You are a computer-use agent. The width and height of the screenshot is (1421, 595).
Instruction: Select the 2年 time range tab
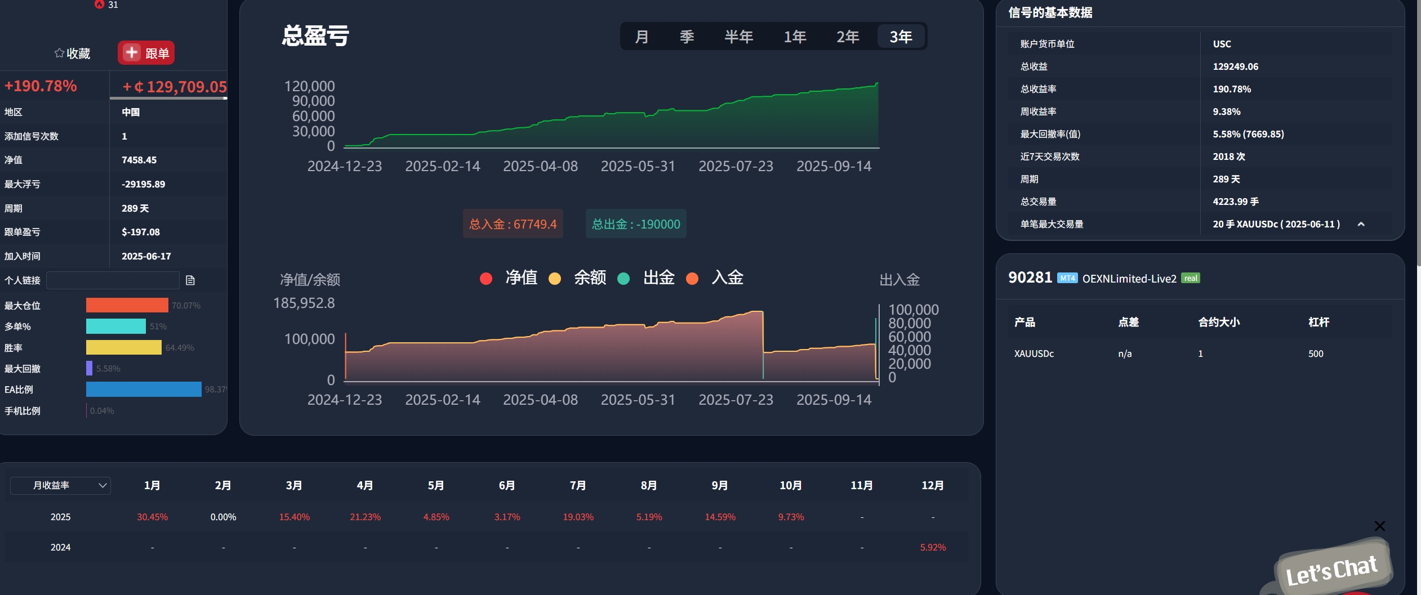pos(848,37)
